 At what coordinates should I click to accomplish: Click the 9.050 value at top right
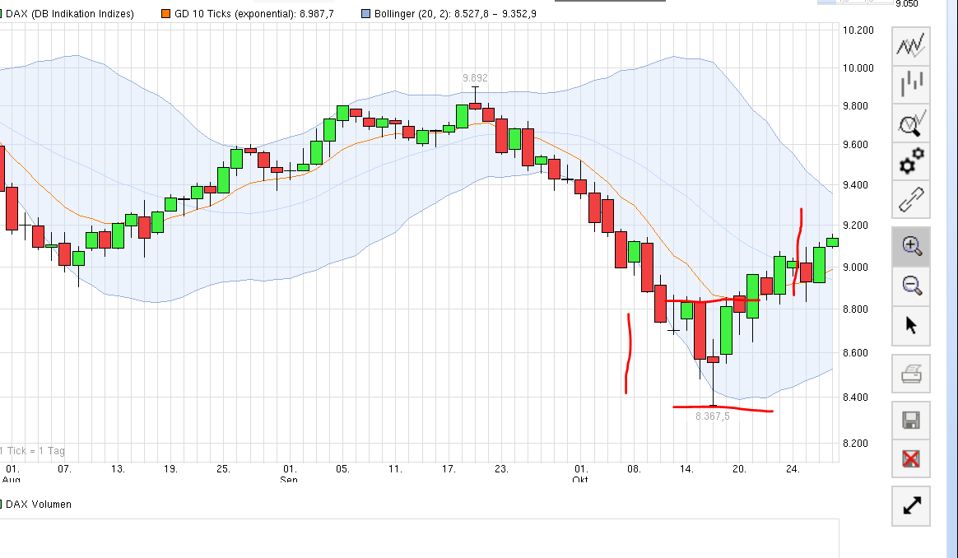(907, 3)
